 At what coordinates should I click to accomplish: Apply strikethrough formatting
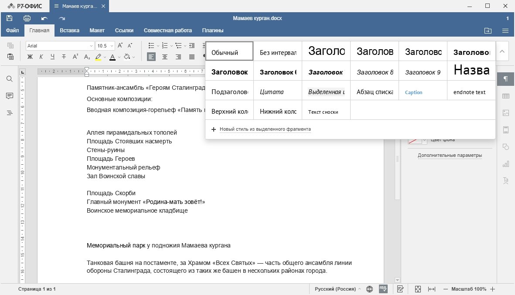pos(64,57)
